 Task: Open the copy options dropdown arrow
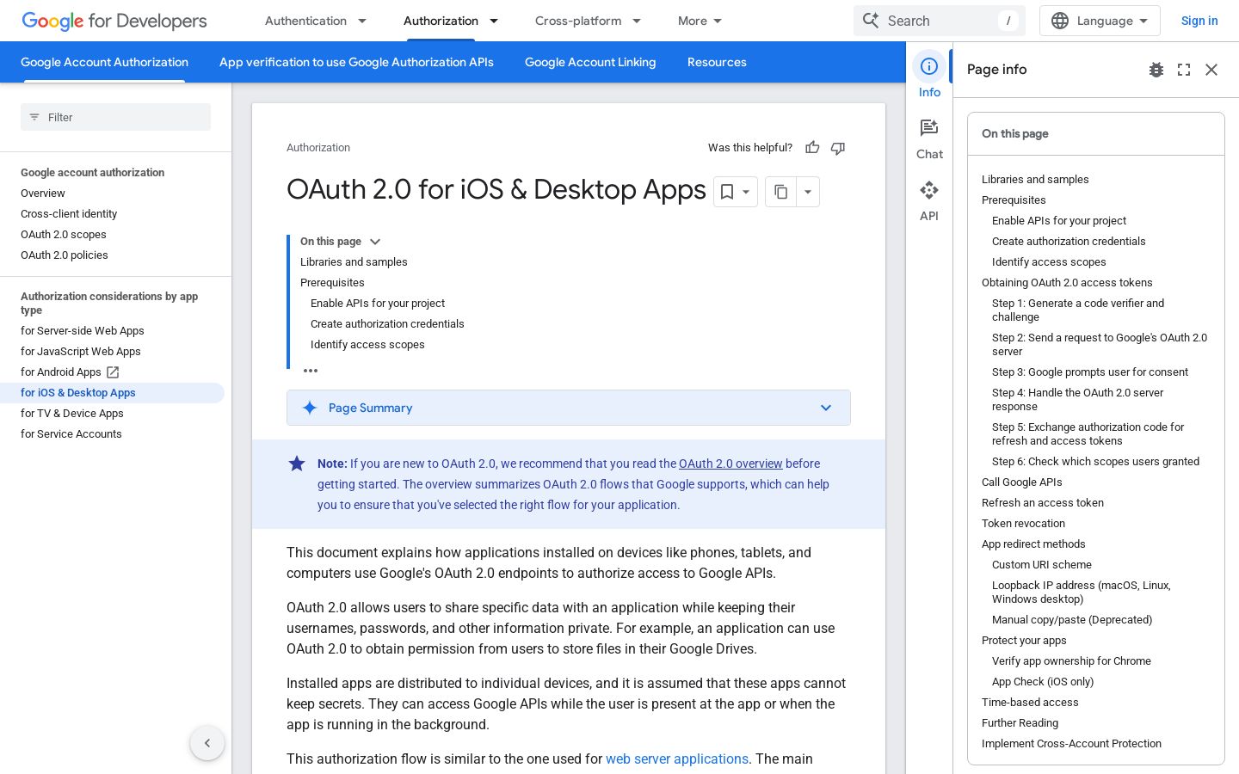point(808,192)
